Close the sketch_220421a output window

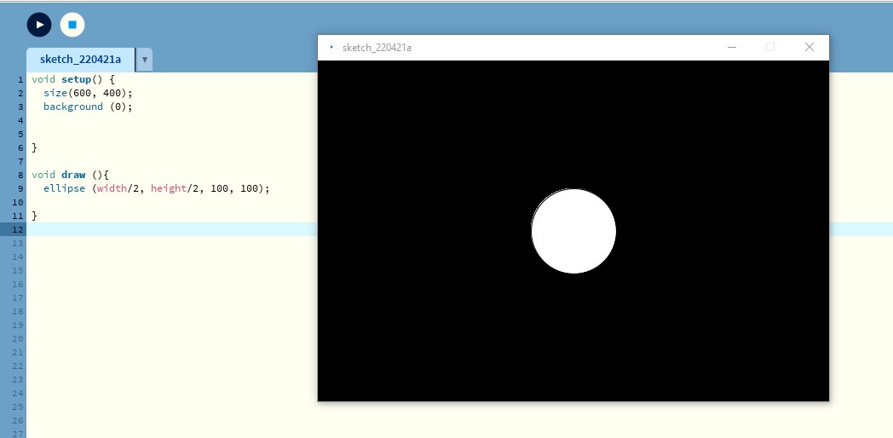tap(809, 47)
